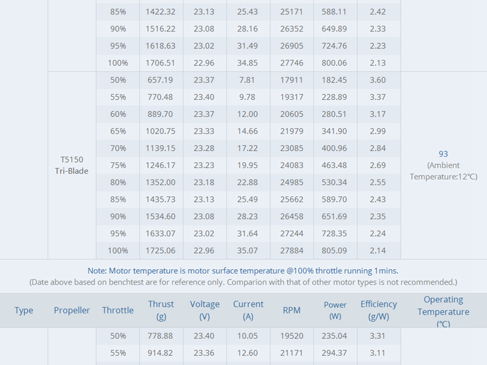Select power value 805.09
The image size is (487, 365).
click(x=335, y=250)
